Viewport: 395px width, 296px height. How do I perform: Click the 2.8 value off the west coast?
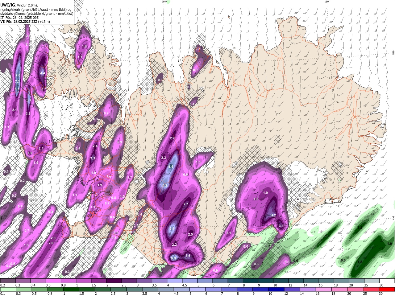coord(28,114)
